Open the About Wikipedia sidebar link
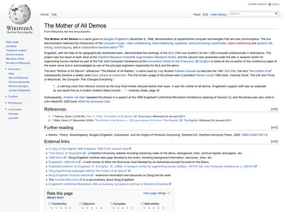The image size is (283, 212). (18, 78)
